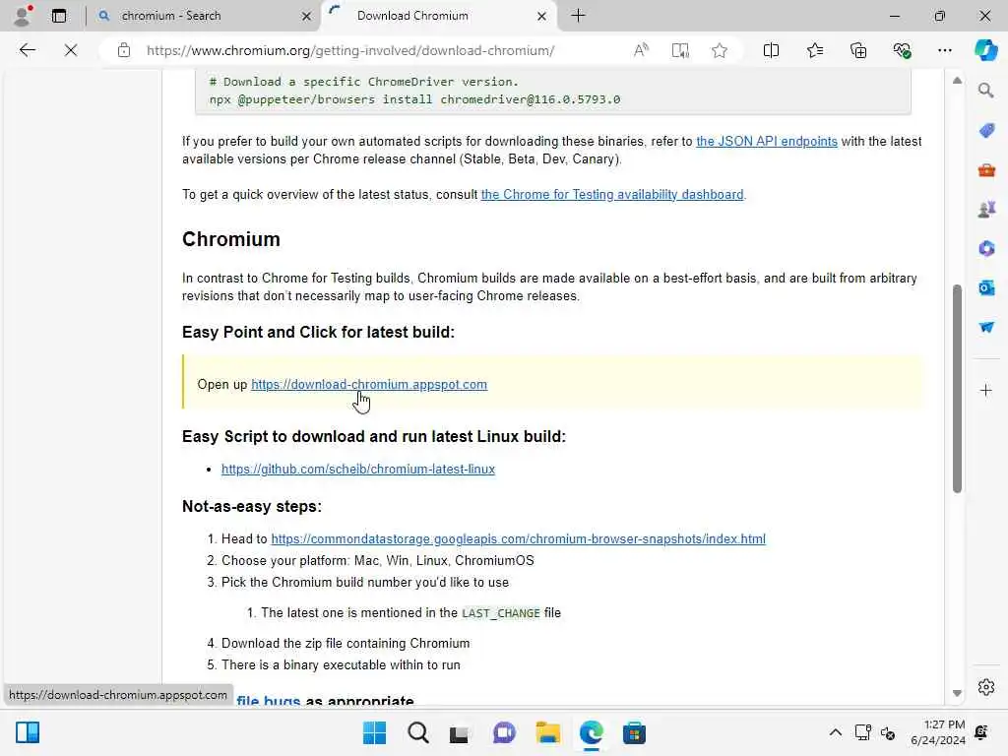Image resolution: width=1008 pixels, height=756 pixels.
Task: Open sidebar Tools briefcase icon
Action: tap(986, 170)
